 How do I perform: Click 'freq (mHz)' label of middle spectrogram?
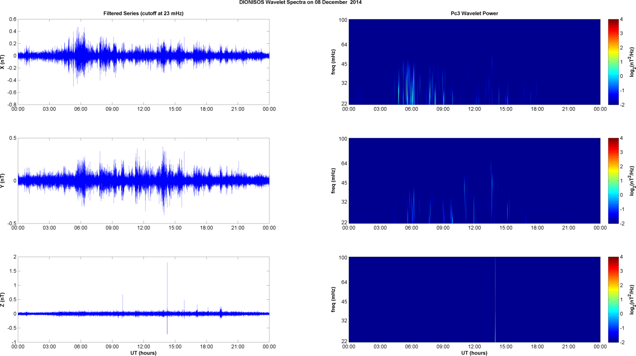pyautogui.click(x=334, y=181)
